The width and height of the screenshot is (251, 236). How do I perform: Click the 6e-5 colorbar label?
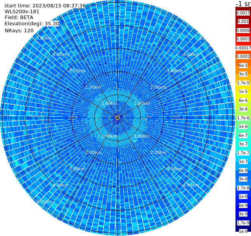243,65
